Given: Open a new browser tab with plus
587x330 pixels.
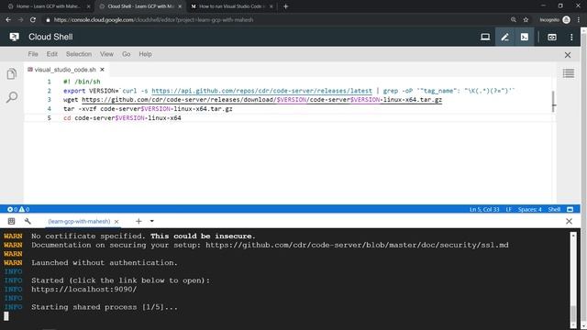Looking at the screenshot, I should click(x=285, y=6).
